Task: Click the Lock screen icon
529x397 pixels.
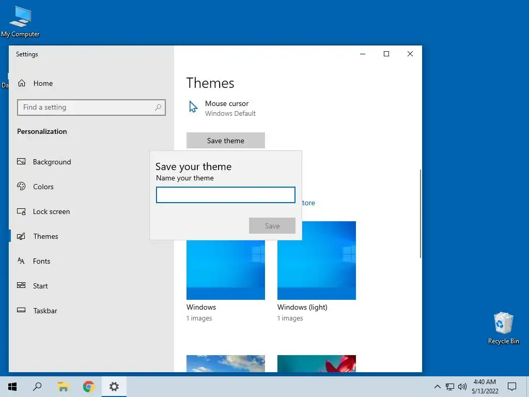Action: click(21, 211)
